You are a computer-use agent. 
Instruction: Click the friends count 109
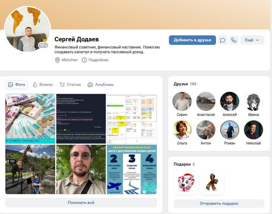tap(193, 84)
